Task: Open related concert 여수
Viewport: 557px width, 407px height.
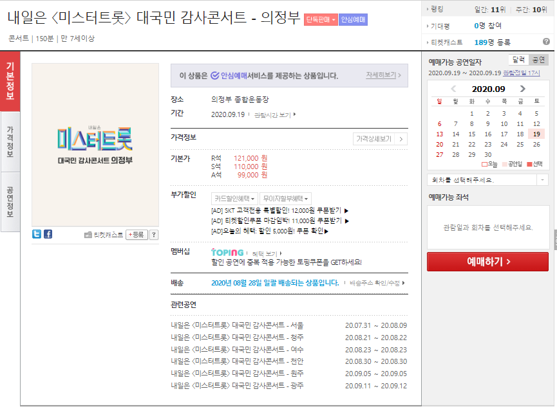Action: [x=238, y=349]
